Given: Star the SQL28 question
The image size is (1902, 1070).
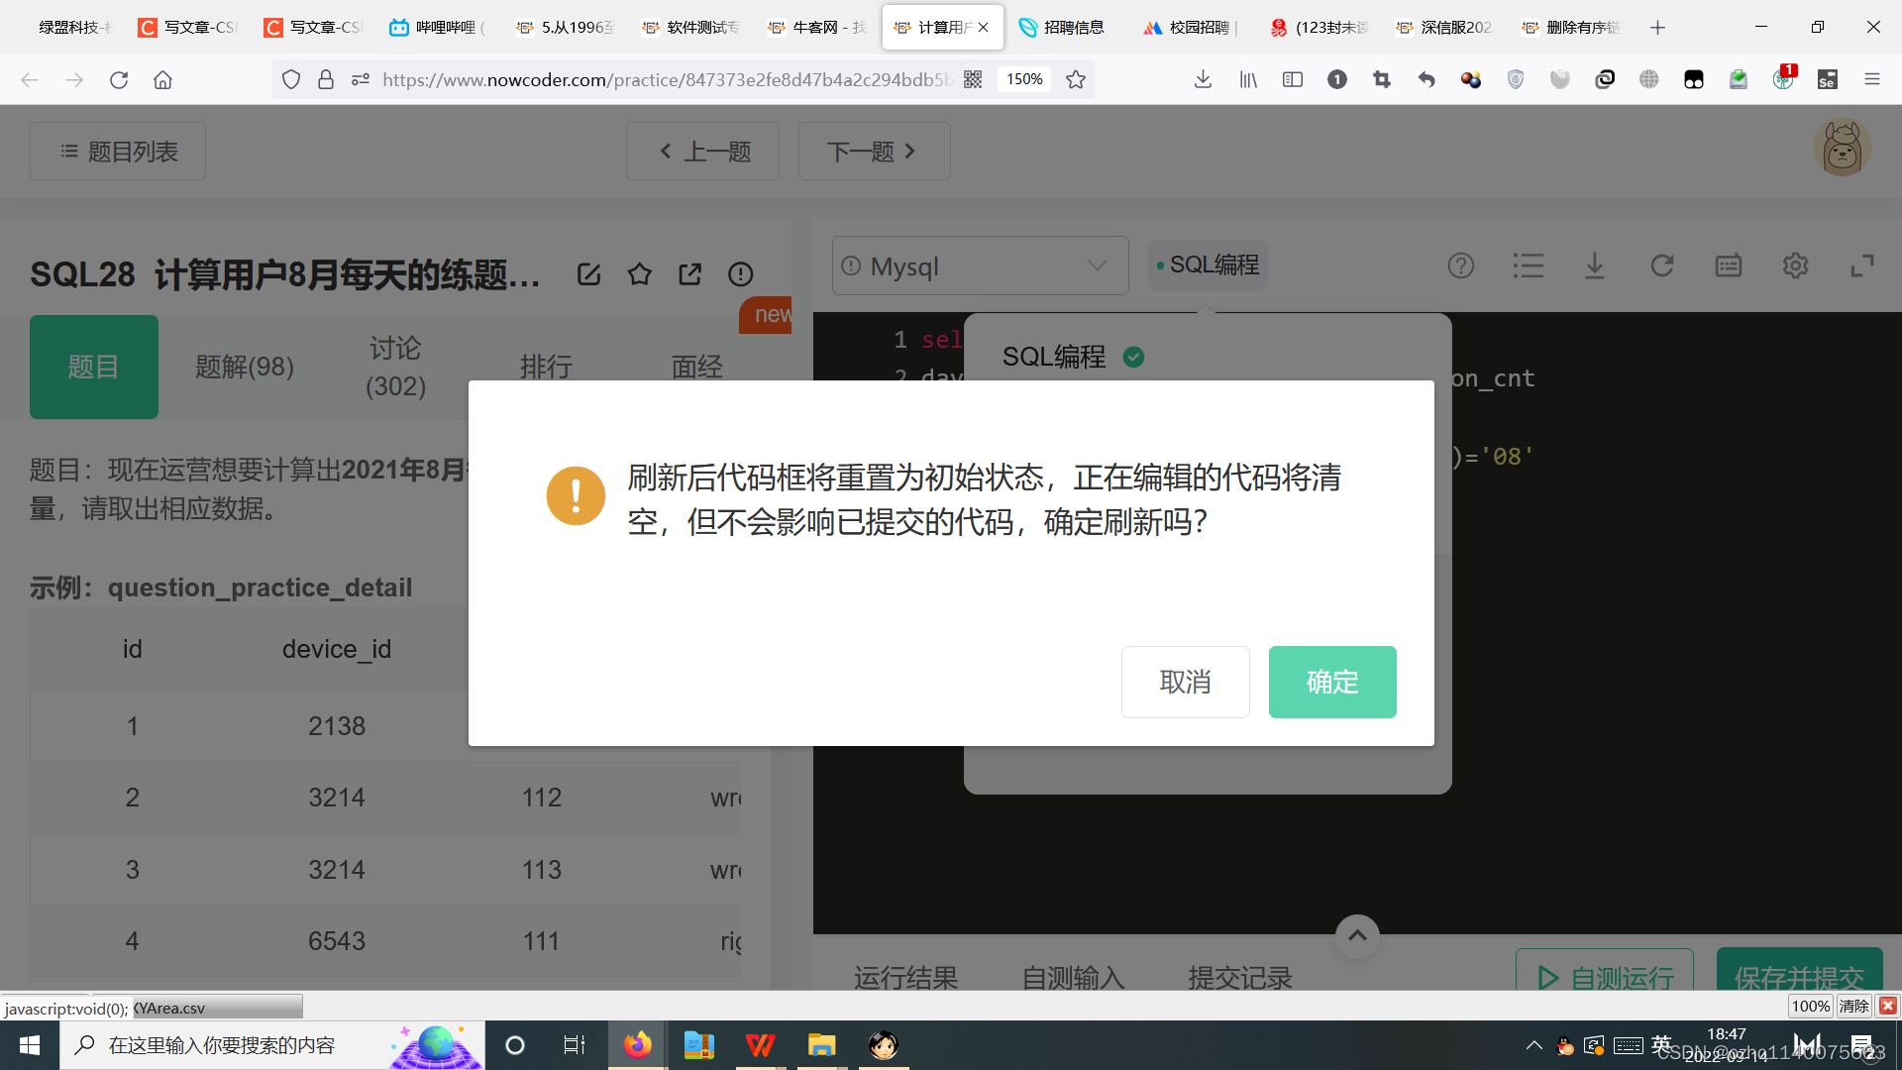Looking at the screenshot, I should coord(639,274).
